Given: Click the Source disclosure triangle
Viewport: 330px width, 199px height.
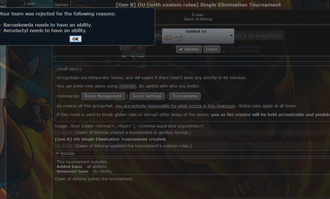Looking at the screenshot, I should [x=58, y=153].
